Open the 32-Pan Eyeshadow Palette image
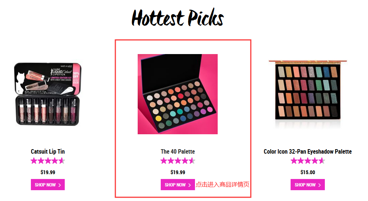Screen dimensions: 368x201 [x=308, y=94]
